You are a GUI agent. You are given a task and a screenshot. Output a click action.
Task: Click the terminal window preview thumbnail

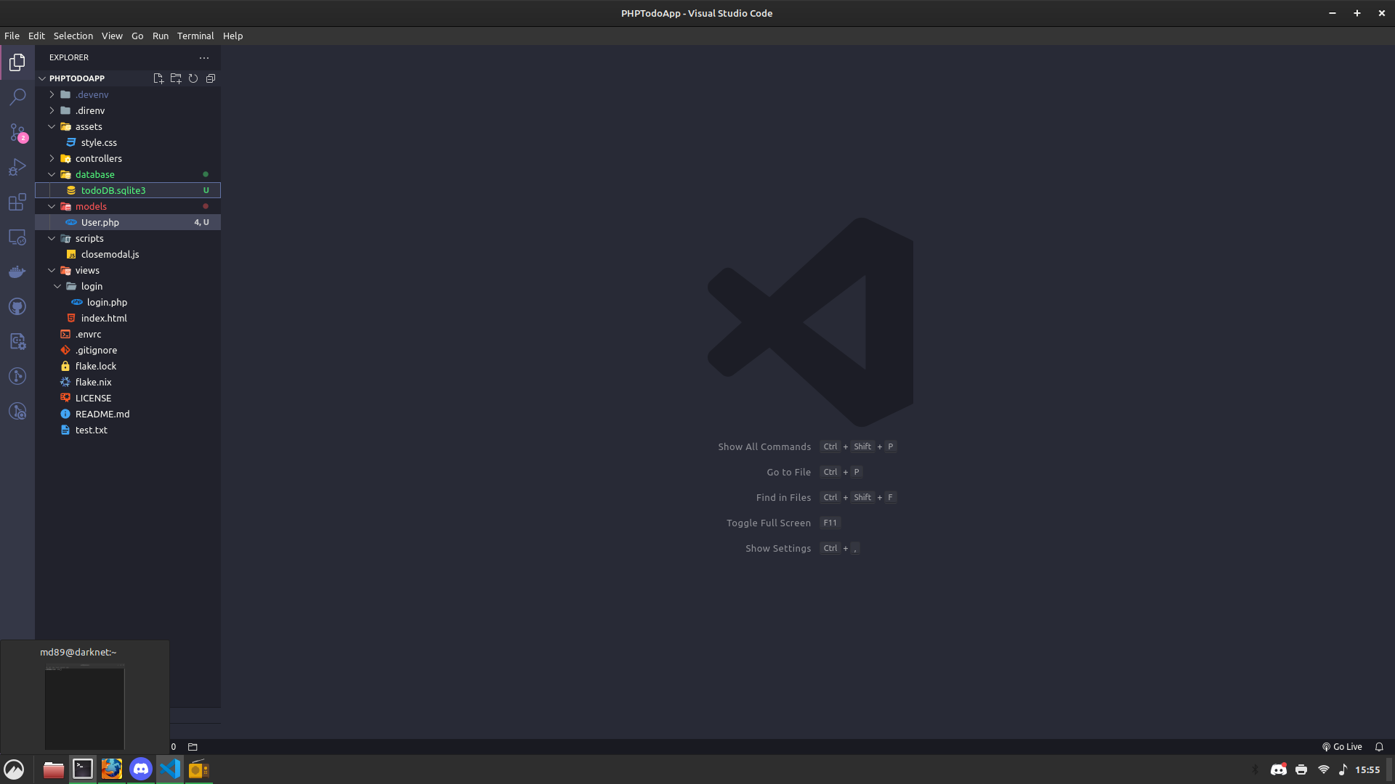point(85,706)
